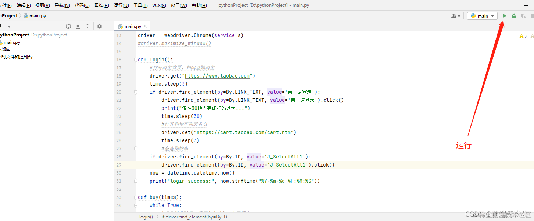Select pythonProject root folder in tree
Image resolution: width=534 pixels, height=221 pixels.
point(15,35)
